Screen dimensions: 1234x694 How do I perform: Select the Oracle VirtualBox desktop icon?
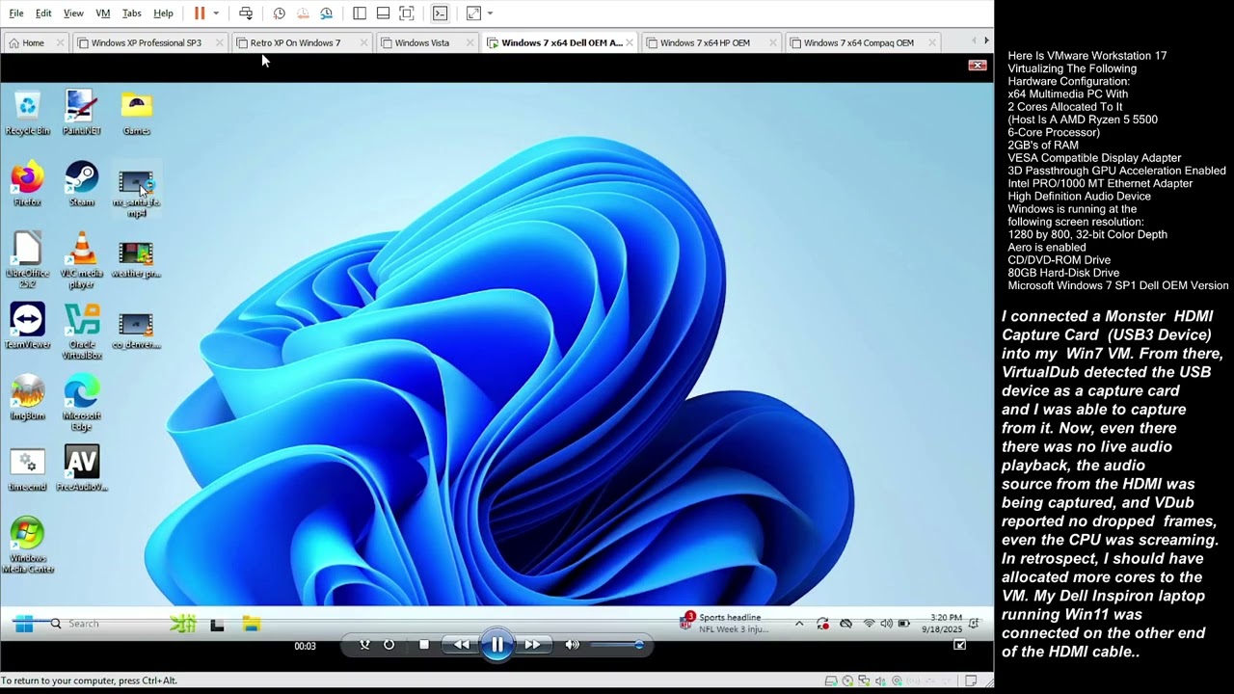pos(82,332)
